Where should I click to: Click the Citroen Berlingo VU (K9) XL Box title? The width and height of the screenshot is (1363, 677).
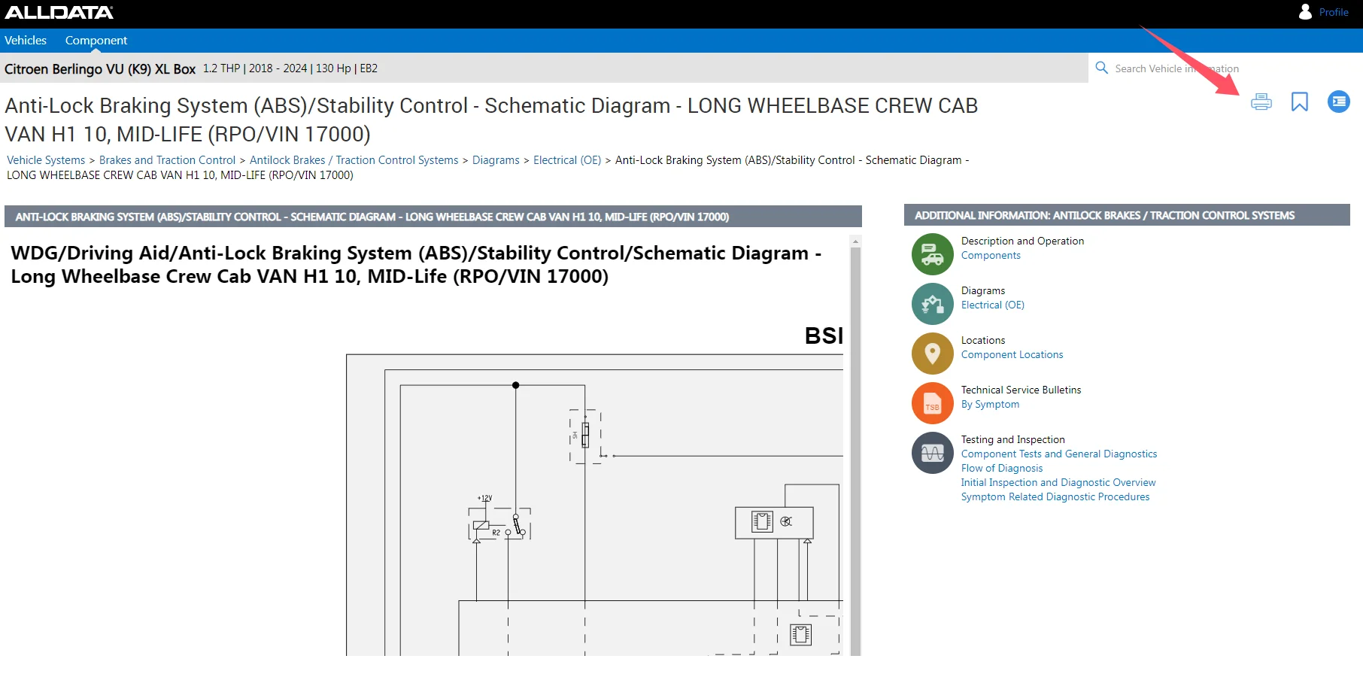pyautogui.click(x=100, y=69)
